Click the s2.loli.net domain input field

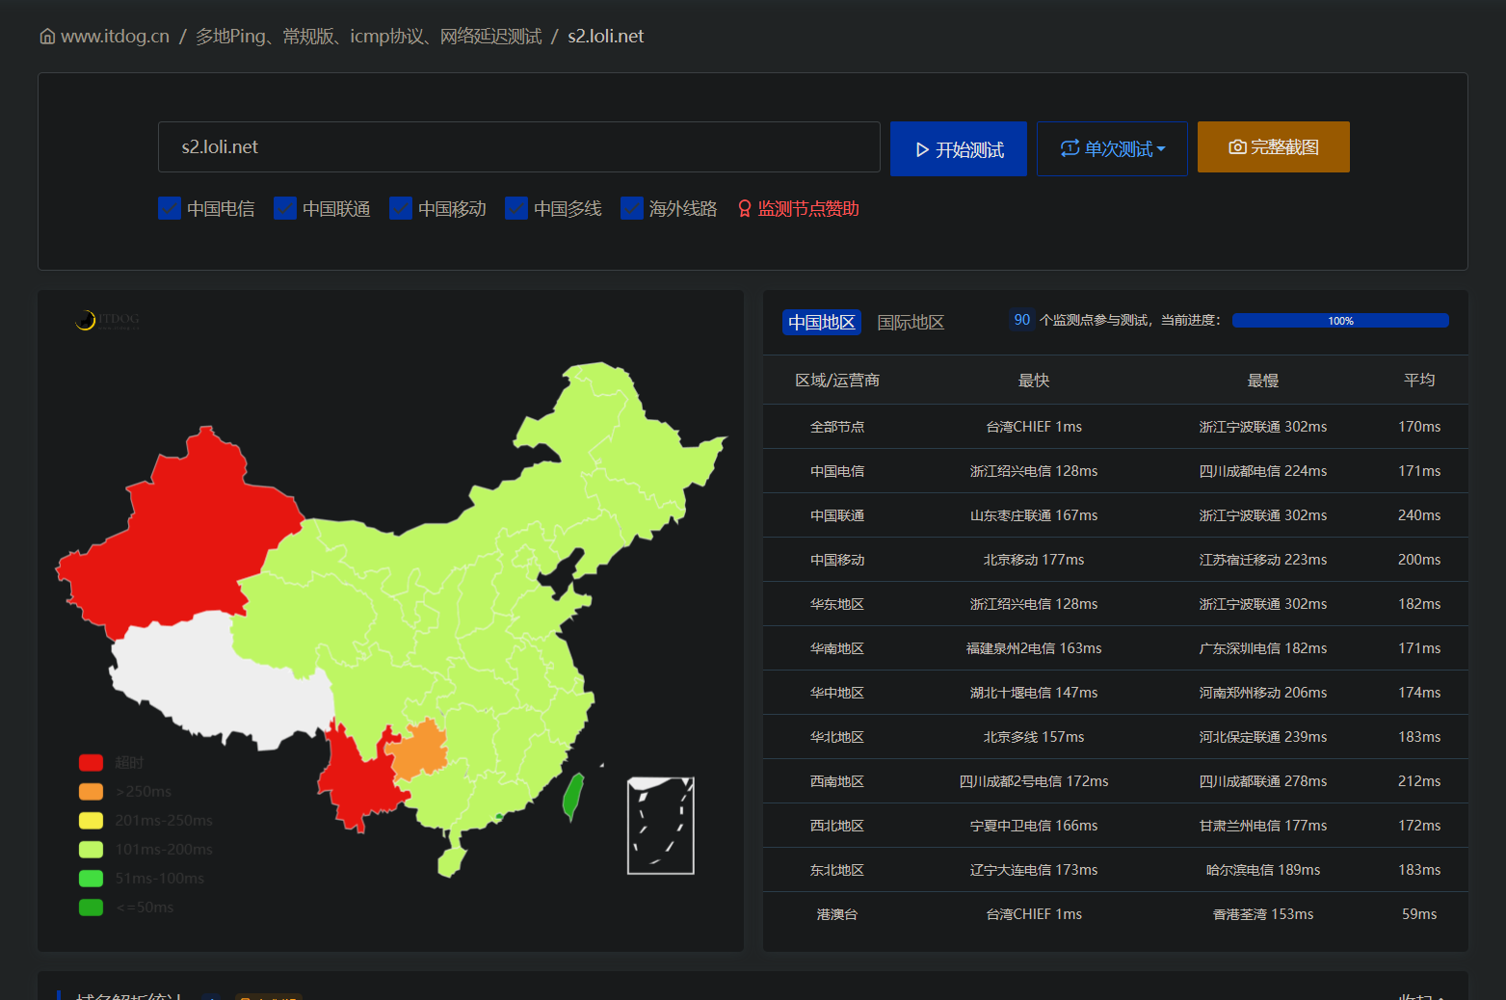(519, 146)
